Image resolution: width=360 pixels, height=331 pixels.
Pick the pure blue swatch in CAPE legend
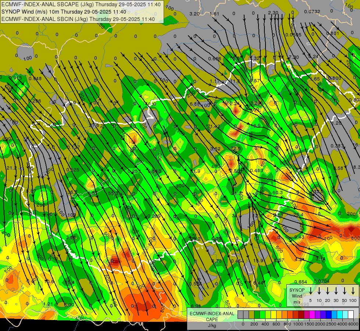[329, 315]
